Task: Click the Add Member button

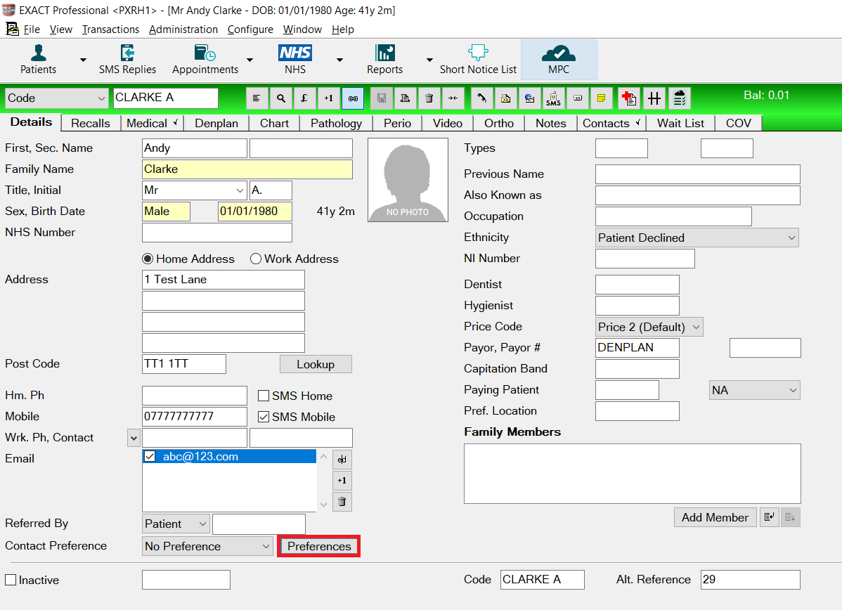Action: coord(715,517)
